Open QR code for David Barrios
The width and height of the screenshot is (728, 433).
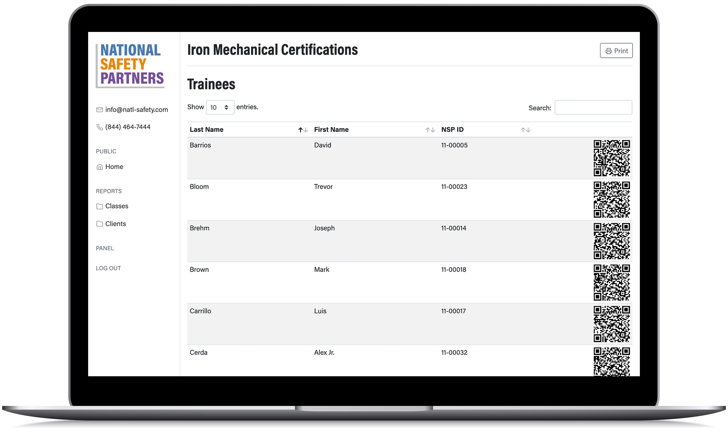pos(612,158)
